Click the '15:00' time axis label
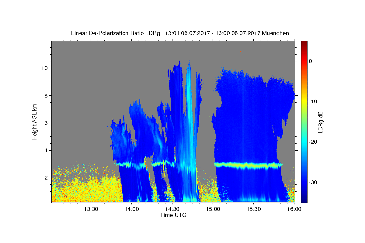The height and width of the screenshot is (243, 365). (213, 209)
